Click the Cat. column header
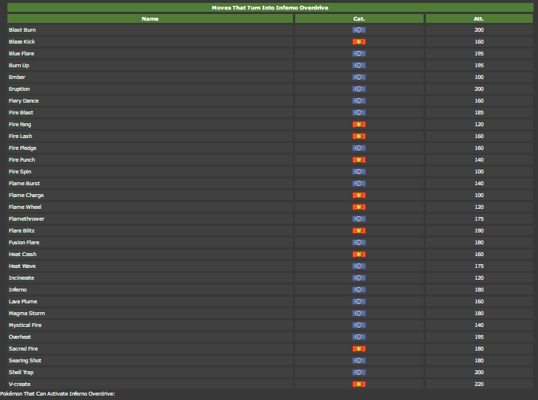The height and width of the screenshot is (400, 538). pos(359,18)
